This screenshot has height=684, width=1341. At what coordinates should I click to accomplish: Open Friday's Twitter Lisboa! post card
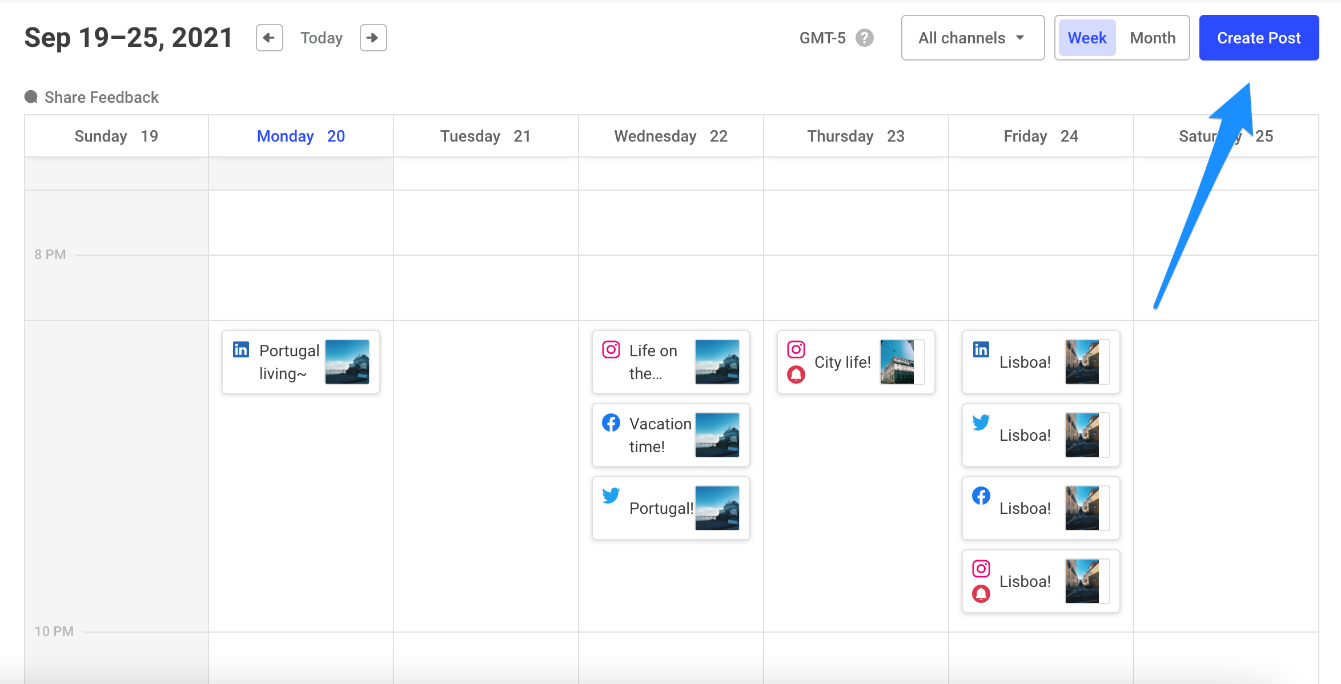pyautogui.click(x=1025, y=435)
